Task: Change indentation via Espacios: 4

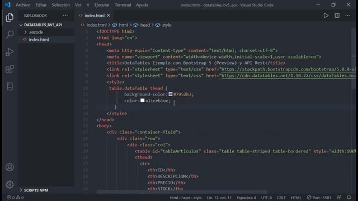Action: click(x=246, y=198)
